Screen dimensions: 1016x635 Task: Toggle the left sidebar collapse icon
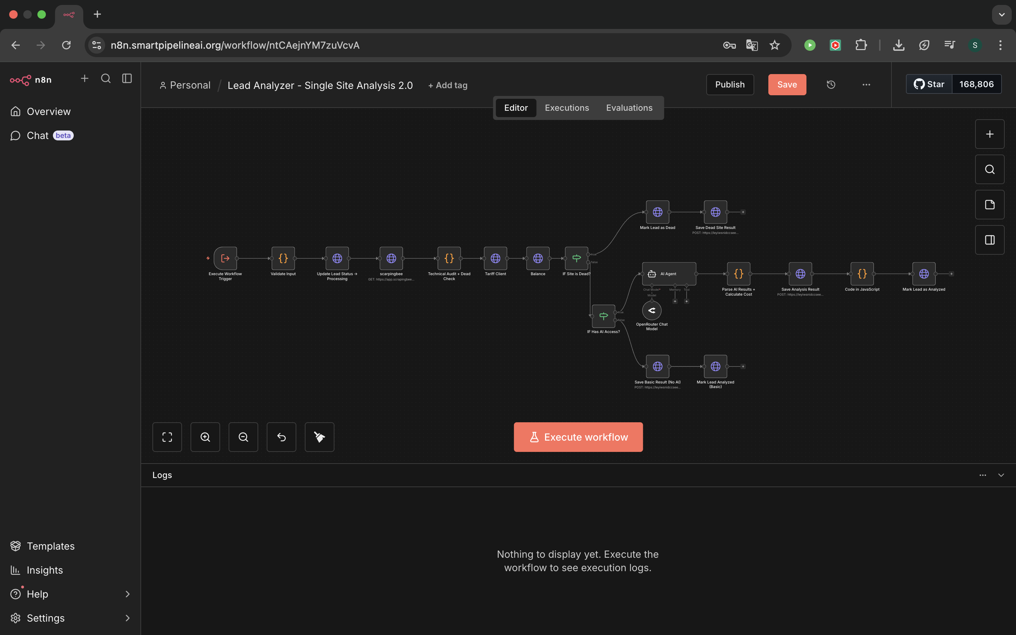pyautogui.click(x=127, y=79)
